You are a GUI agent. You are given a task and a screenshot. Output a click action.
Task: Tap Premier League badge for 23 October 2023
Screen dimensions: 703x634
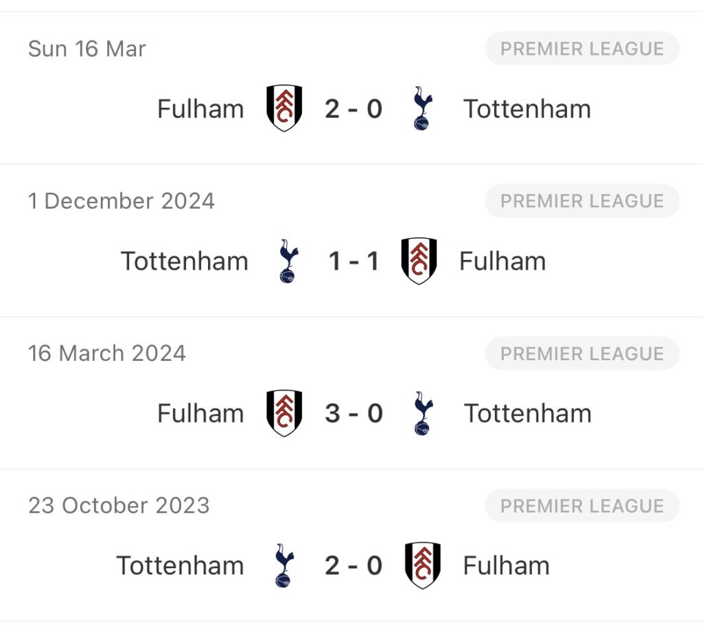coord(581,506)
